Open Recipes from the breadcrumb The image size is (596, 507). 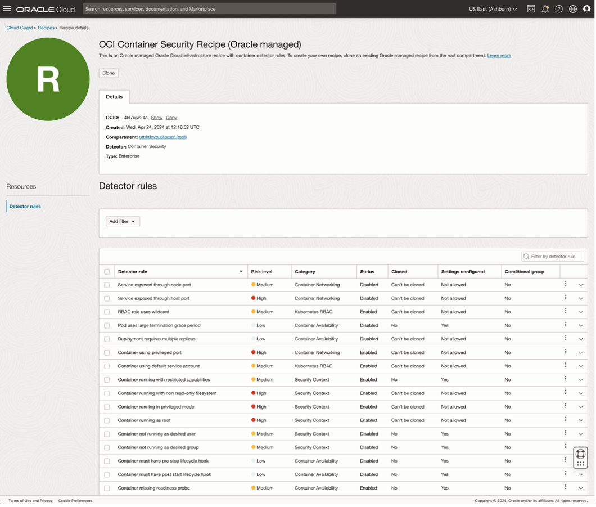coord(46,27)
